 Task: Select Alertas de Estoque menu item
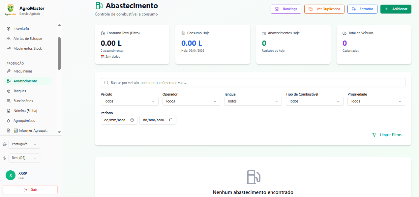tap(28, 39)
